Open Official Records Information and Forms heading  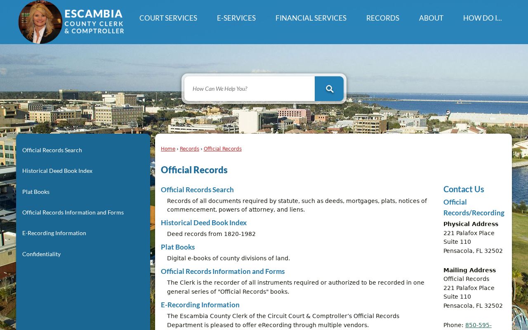[x=223, y=271]
